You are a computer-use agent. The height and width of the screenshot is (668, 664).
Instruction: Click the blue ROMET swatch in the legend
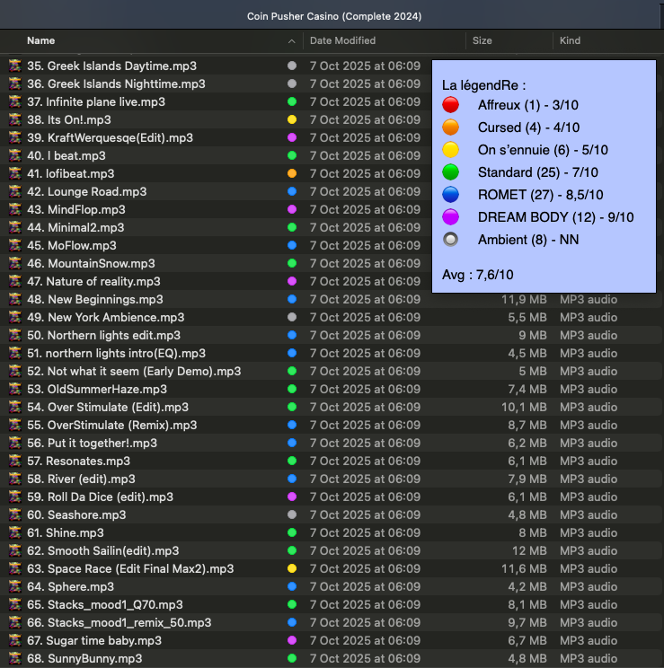450,195
